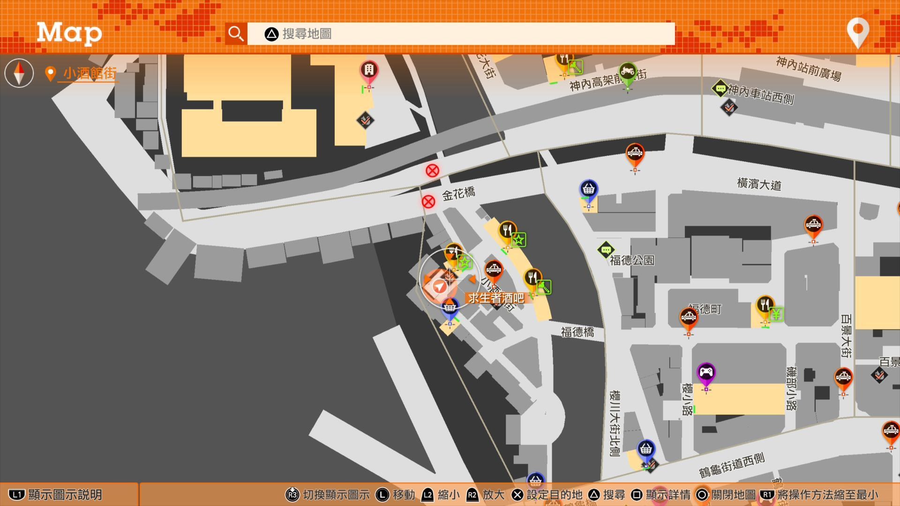Click the chat bubble marker at 神內車站西側

tap(720, 89)
